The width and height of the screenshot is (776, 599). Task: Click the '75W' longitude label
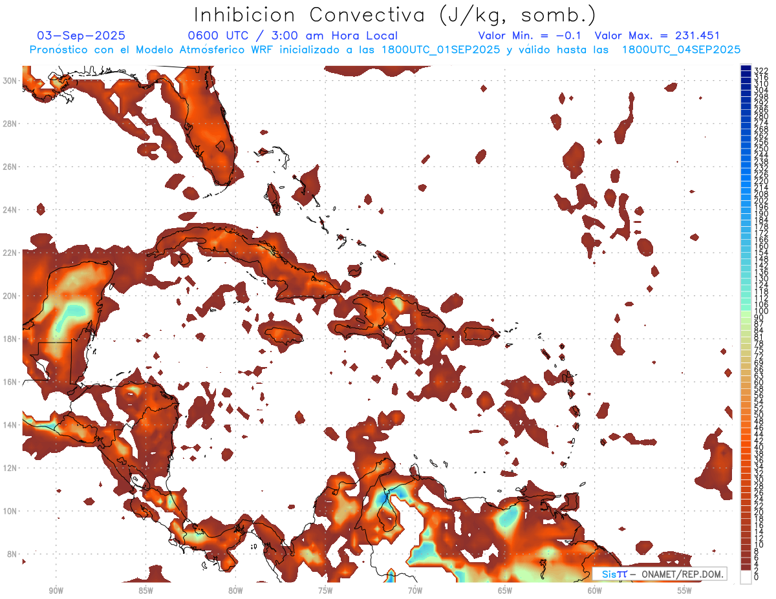click(x=325, y=591)
